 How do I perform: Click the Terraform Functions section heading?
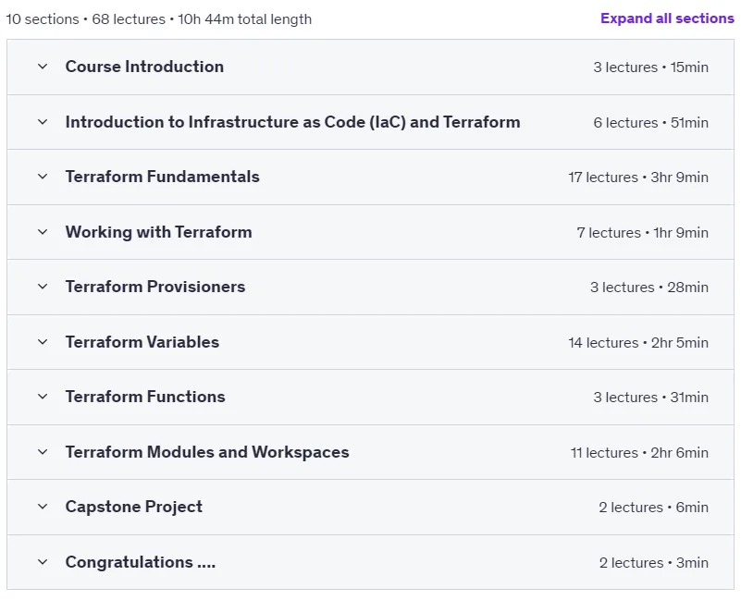(x=145, y=397)
